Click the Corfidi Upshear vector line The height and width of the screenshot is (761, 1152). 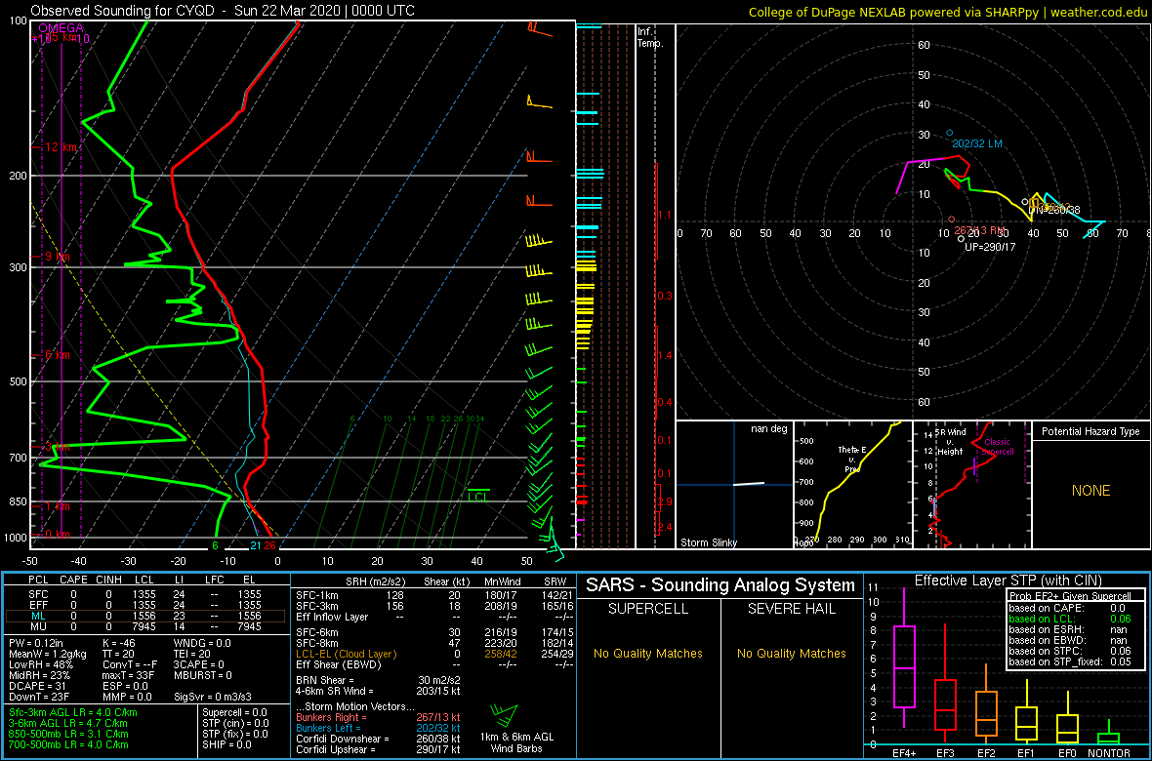378,748
